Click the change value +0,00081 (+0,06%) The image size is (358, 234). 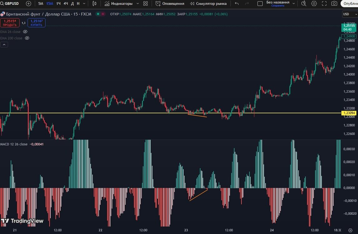pyautogui.click(x=213, y=14)
